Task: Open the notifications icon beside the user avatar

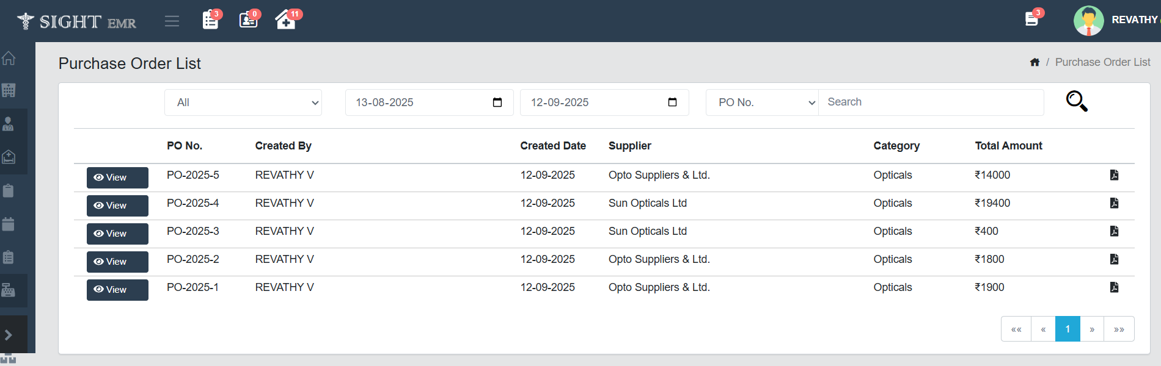Action: pyautogui.click(x=1031, y=20)
